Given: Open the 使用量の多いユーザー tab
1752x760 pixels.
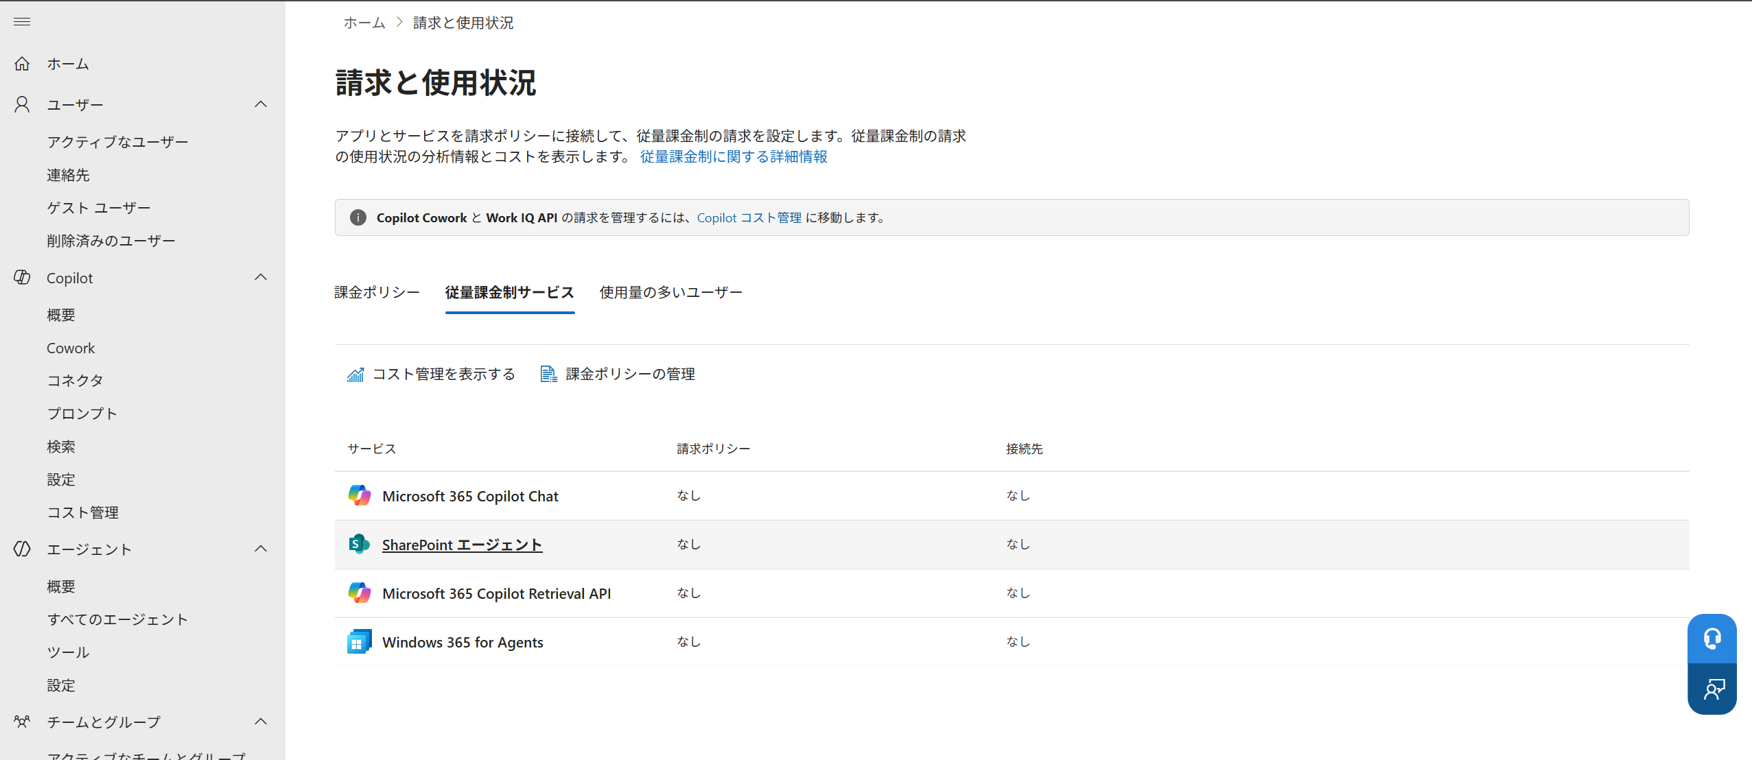Looking at the screenshot, I should coord(671,293).
